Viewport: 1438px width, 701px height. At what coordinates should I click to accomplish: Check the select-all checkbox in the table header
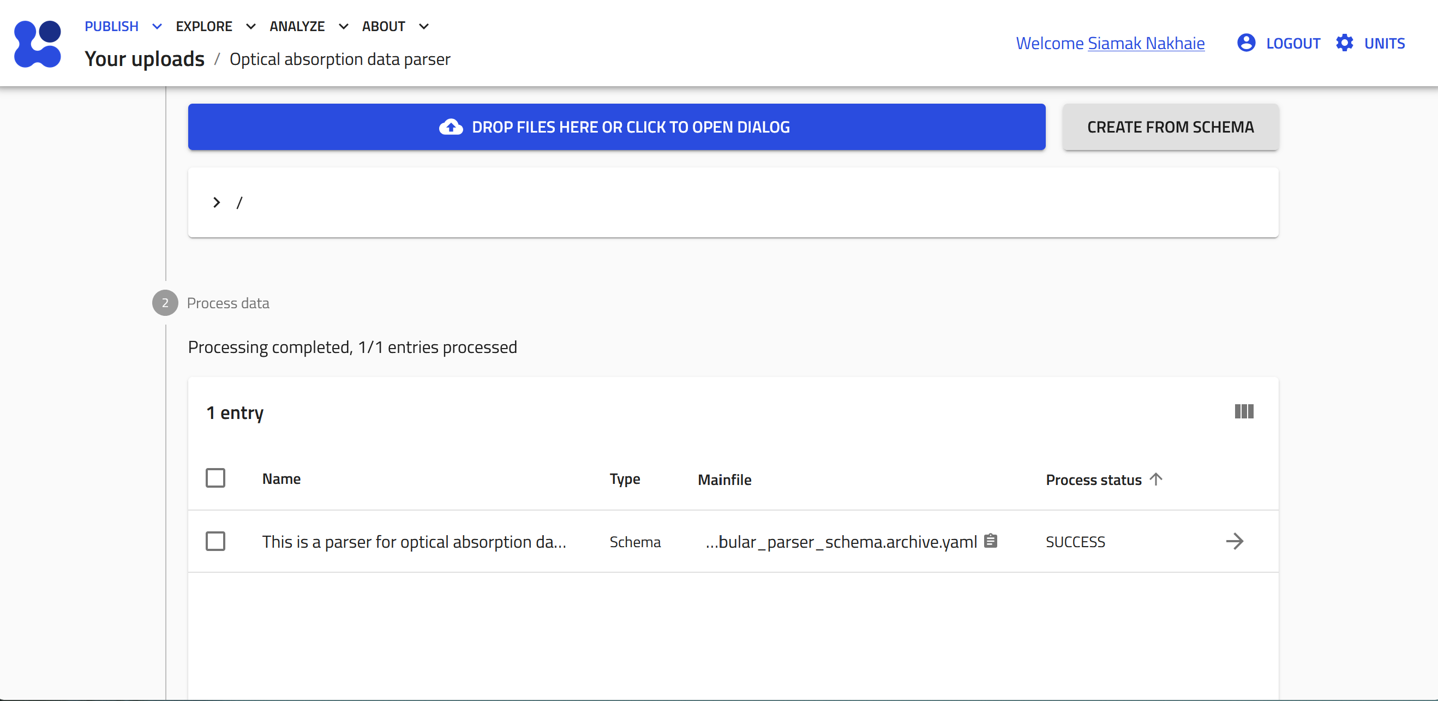[x=215, y=478]
